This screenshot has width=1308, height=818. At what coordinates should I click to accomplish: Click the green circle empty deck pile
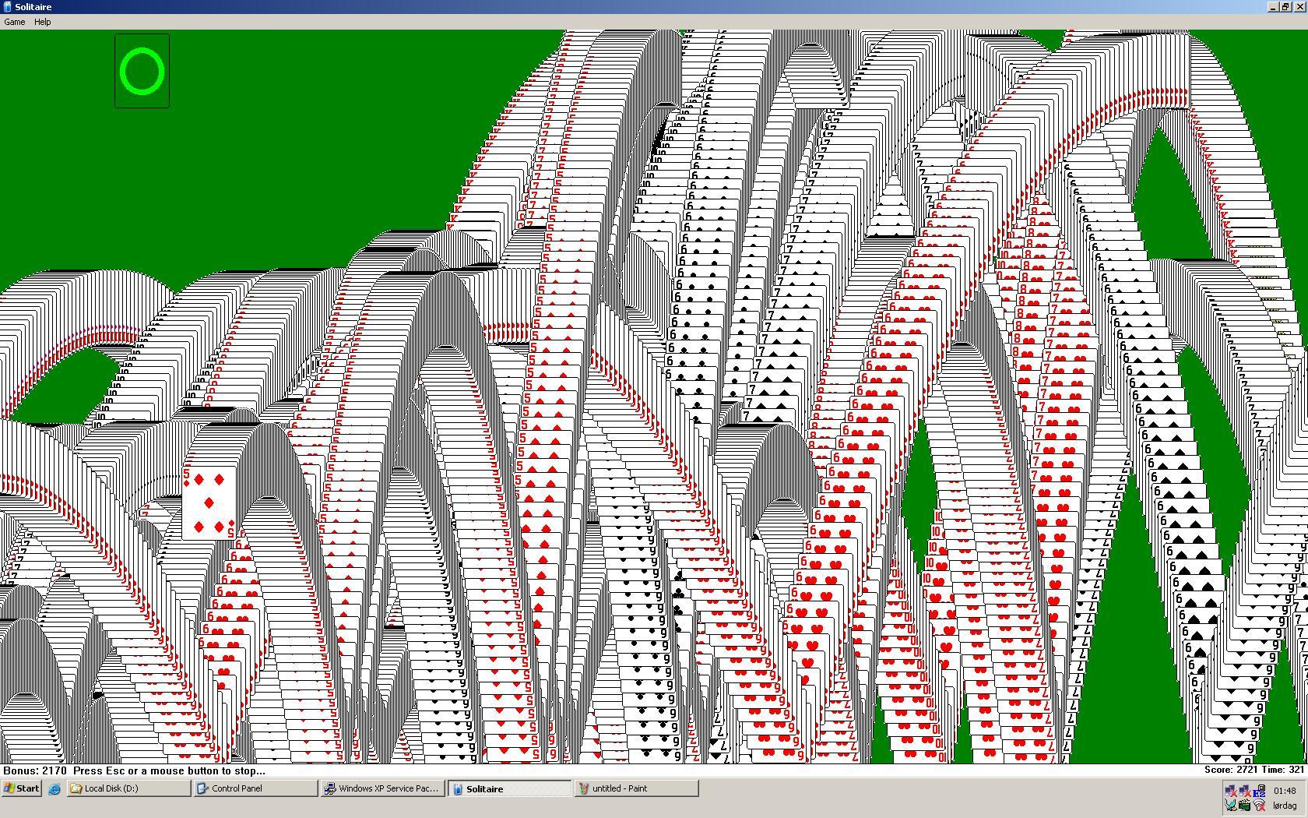142,71
